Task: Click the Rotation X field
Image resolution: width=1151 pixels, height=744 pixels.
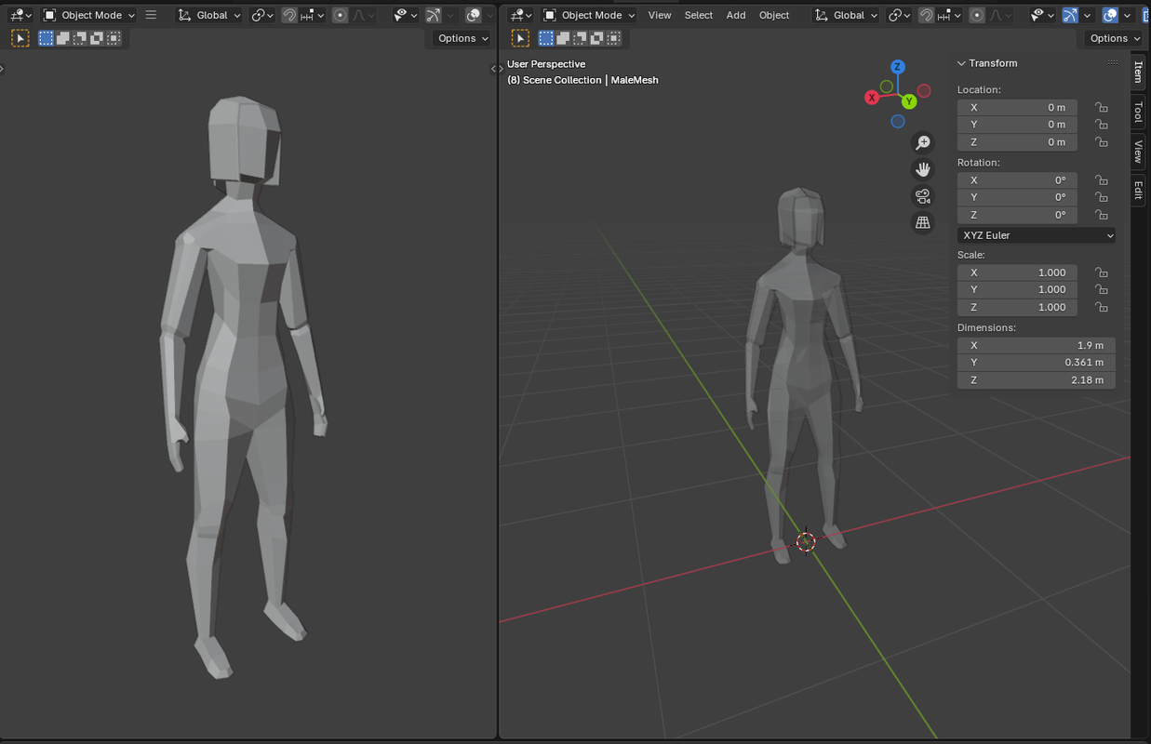Action: 1017,180
